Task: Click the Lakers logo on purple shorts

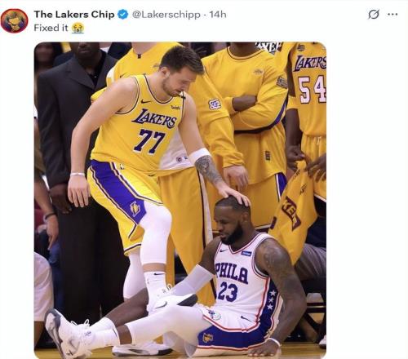Action: [x=135, y=208]
